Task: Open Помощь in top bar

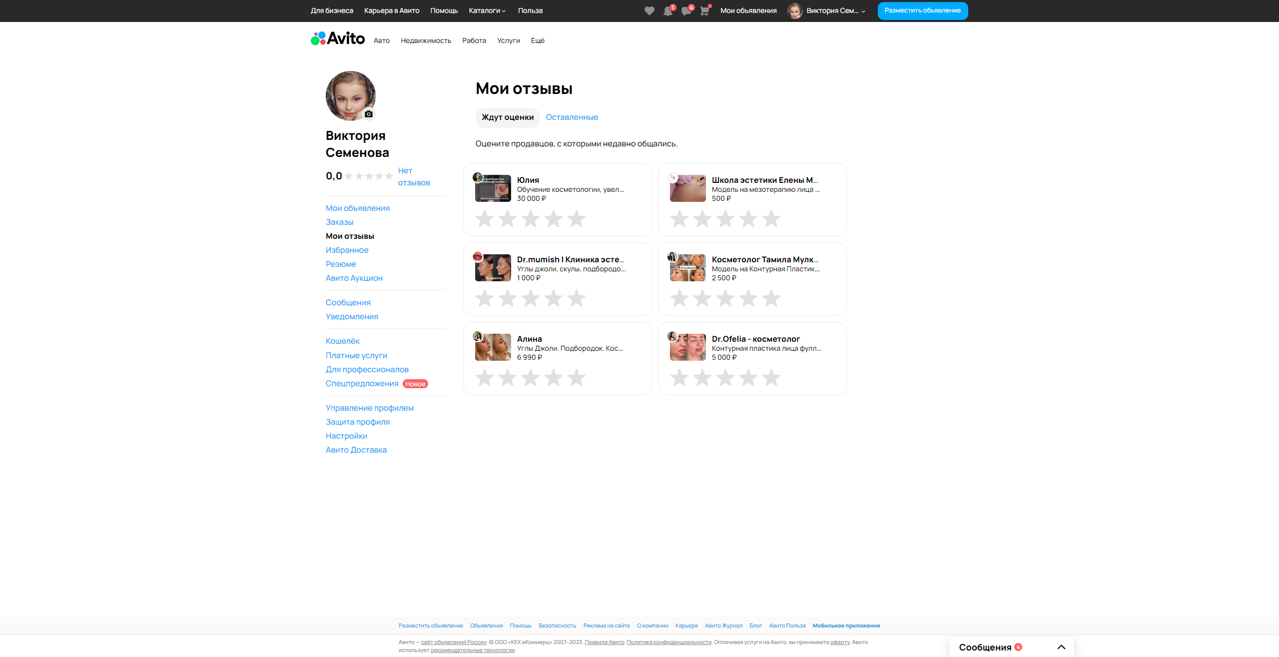Action: click(x=444, y=10)
